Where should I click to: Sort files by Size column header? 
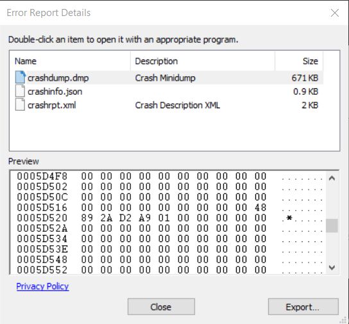[x=299, y=61]
